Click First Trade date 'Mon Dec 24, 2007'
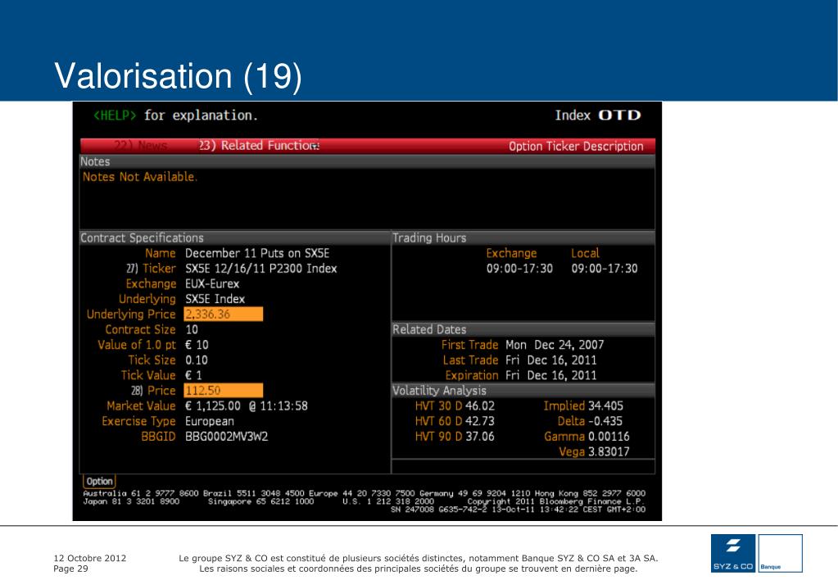838x580 pixels. (555, 345)
